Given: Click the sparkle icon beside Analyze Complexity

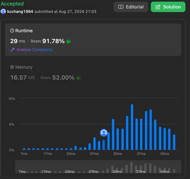Looking at the screenshot, I should tap(13, 50).
